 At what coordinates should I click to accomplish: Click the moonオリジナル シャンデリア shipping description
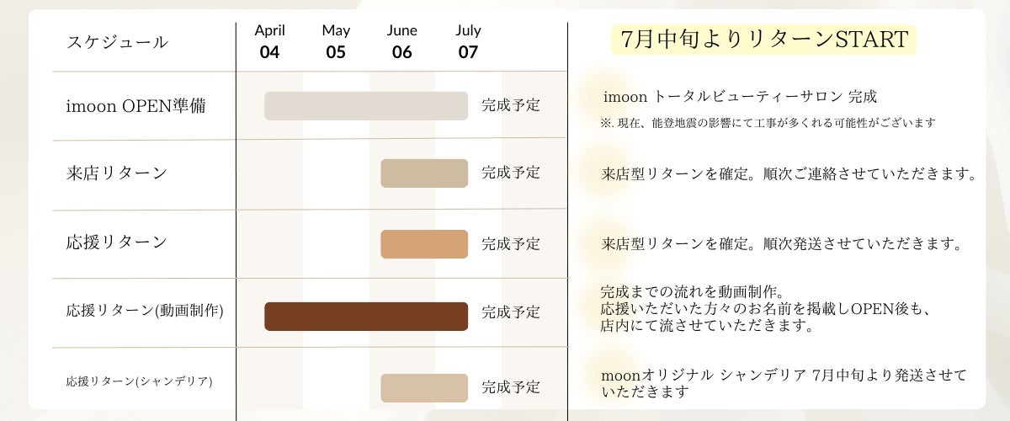[784, 382]
